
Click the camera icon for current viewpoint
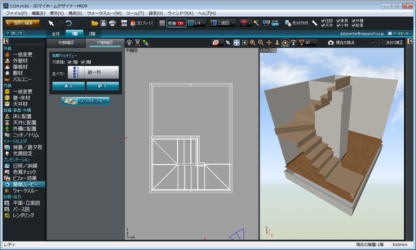(x=330, y=42)
